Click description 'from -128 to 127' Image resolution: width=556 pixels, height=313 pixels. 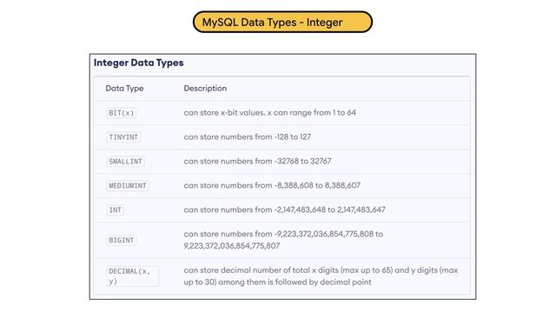[x=282, y=137]
